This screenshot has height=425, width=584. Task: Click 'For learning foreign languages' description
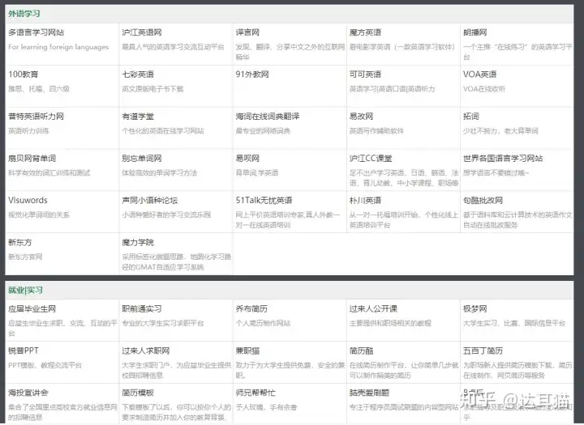click(x=58, y=47)
